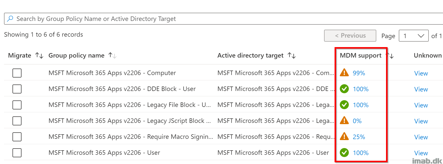Sort by Active directory target arrows
This screenshot has height=164, width=443.
292,55
